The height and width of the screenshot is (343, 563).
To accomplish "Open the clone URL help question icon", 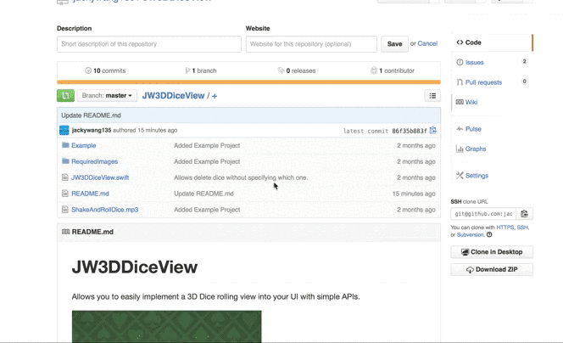I will [x=489, y=235].
